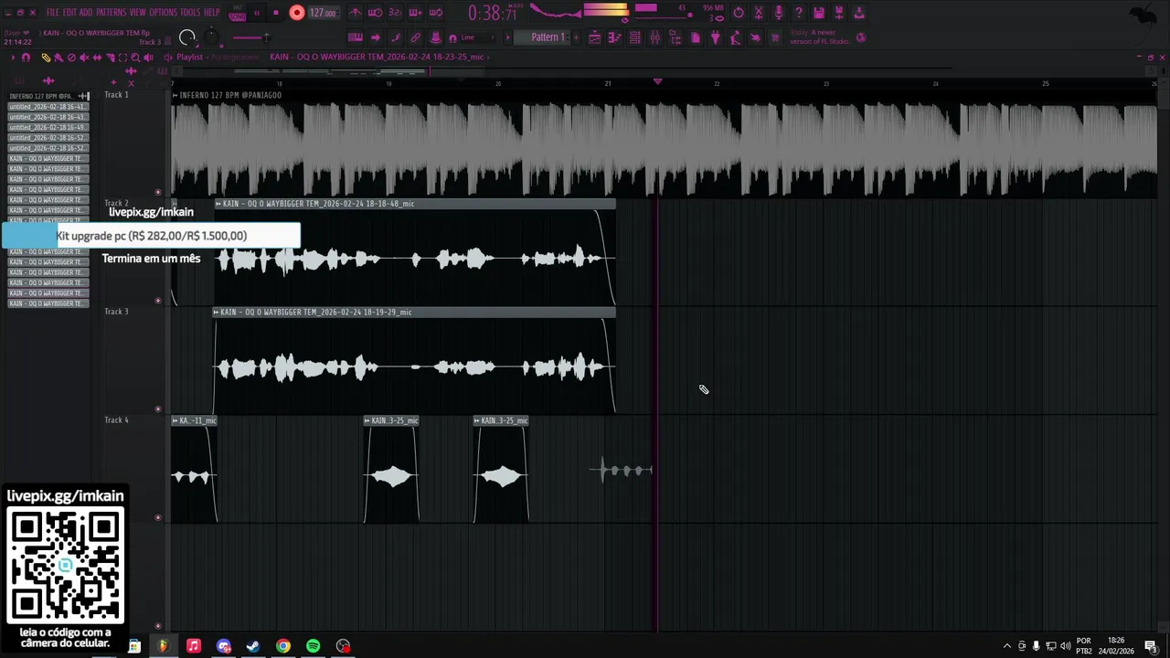Toggle PAT/SONG mode switch
Screen dimensions: 1170x658
click(238, 13)
